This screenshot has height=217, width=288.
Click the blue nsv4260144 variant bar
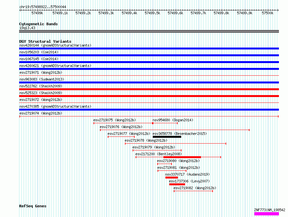tap(149, 49)
